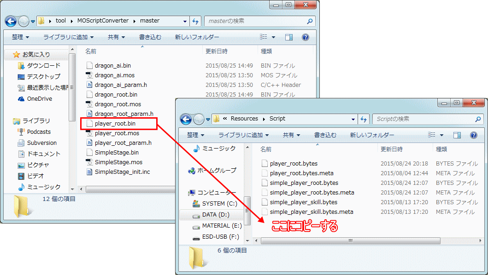This screenshot has width=488, height=275.
Task: Select SYSTEM (C:) drive
Action: (x=215, y=204)
